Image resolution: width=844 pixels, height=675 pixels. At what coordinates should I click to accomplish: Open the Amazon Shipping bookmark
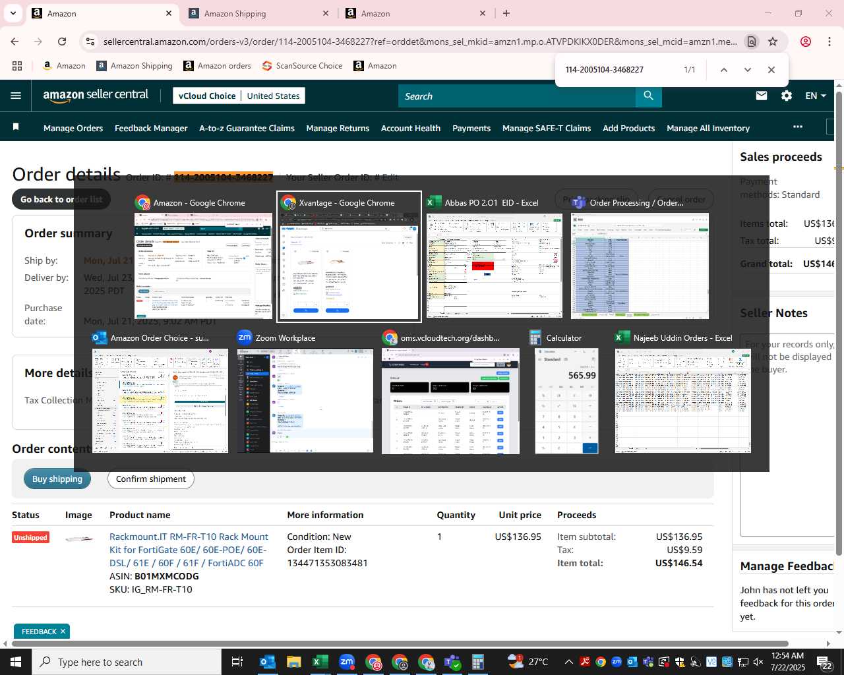point(135,66)
